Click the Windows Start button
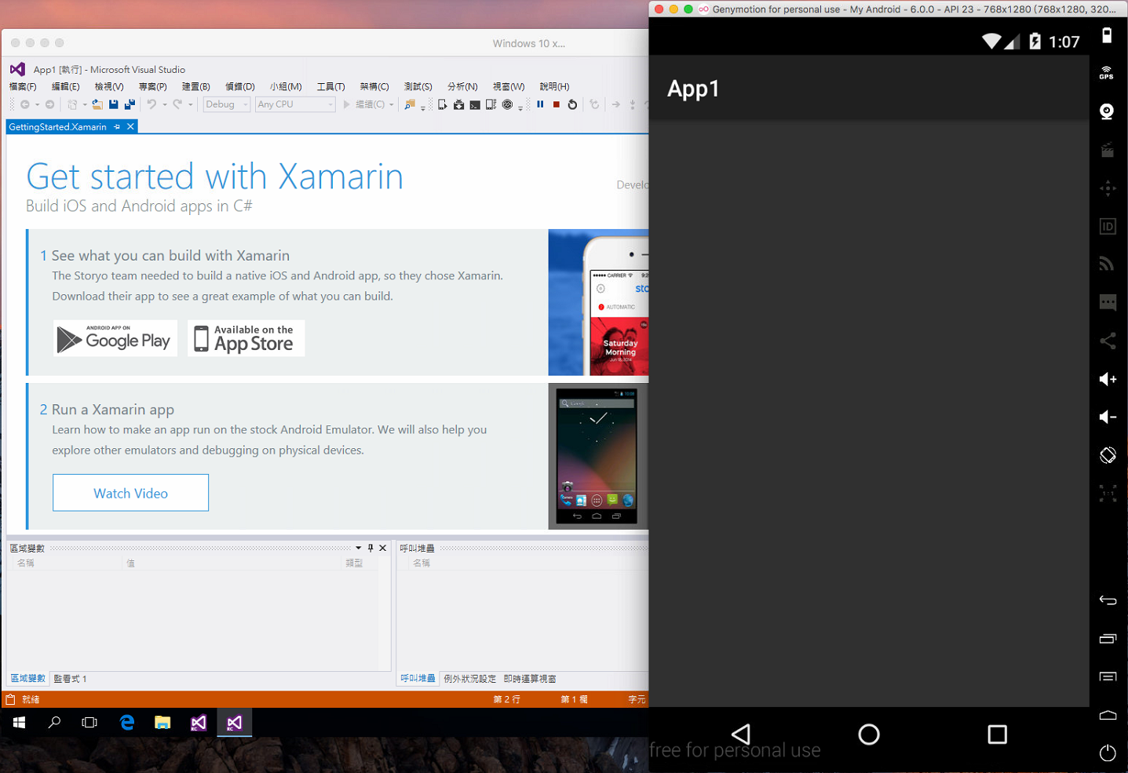This screenshot has width=1128, height=773. click(19, 723)
